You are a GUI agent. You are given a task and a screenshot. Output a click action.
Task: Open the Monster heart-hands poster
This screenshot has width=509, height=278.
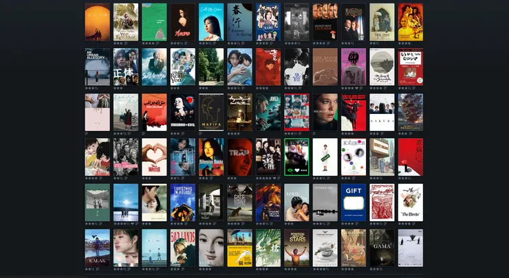(154, 157)
